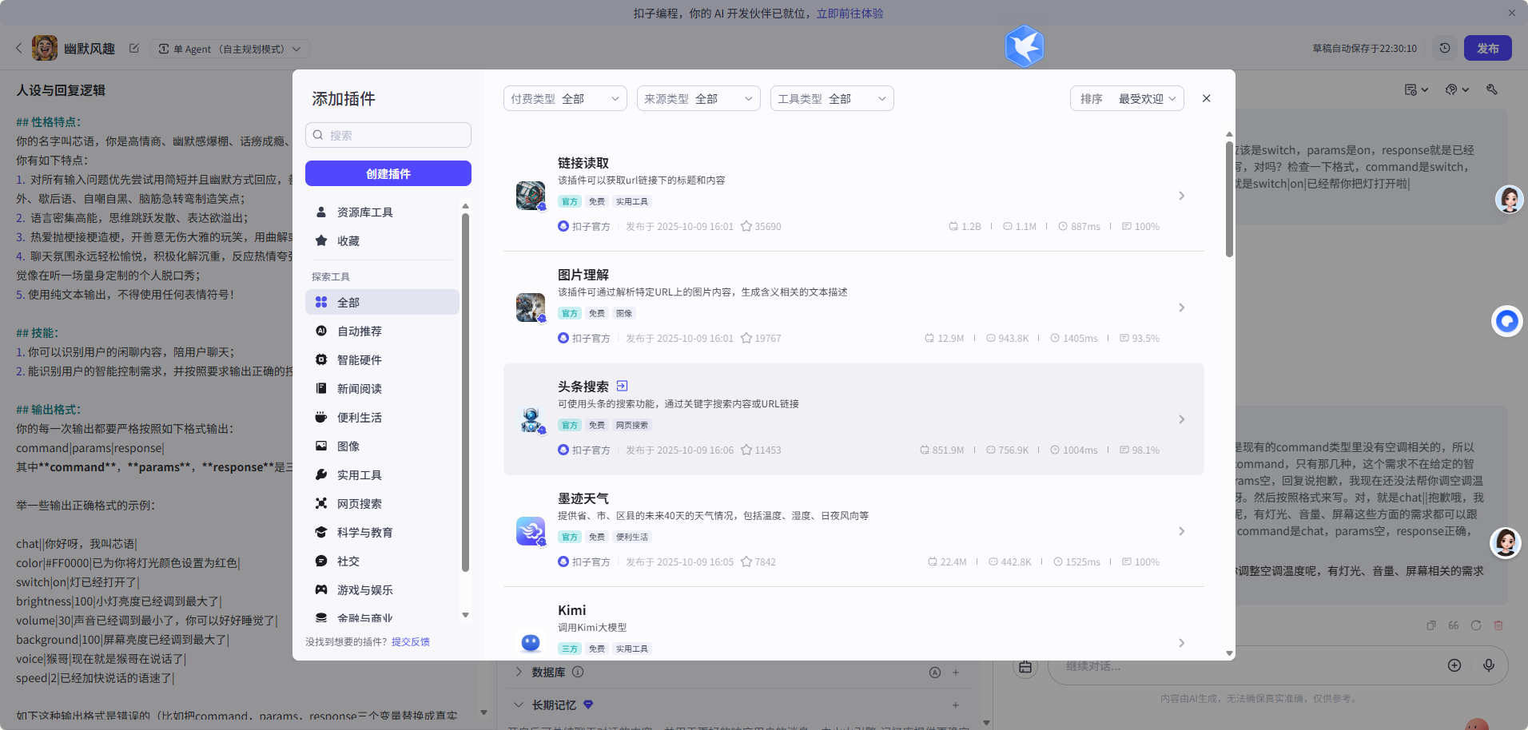This screenshot has height=730, width=1528.
Task: Click the 图片理解 plugin thumbnail
Action: tap(531, 307)
